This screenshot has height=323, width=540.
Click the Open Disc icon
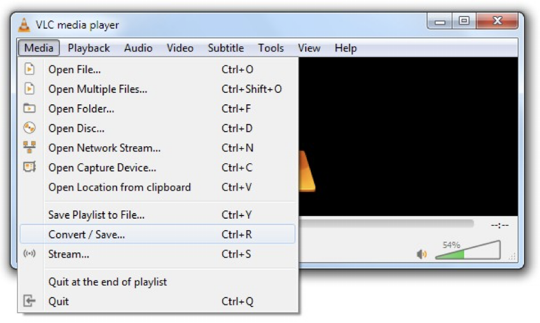tap(30, 128)
